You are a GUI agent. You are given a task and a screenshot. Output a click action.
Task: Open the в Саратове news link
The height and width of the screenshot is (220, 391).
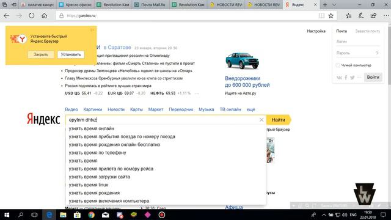click(x=117, y=48)
